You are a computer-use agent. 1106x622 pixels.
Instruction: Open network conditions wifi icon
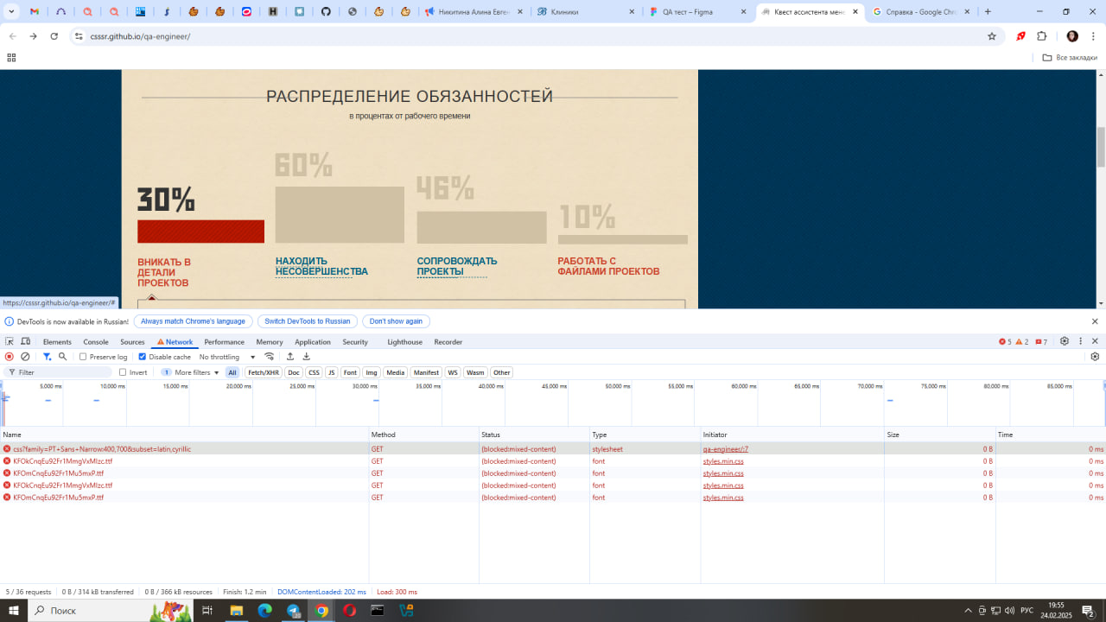click(x=270, y=357)
